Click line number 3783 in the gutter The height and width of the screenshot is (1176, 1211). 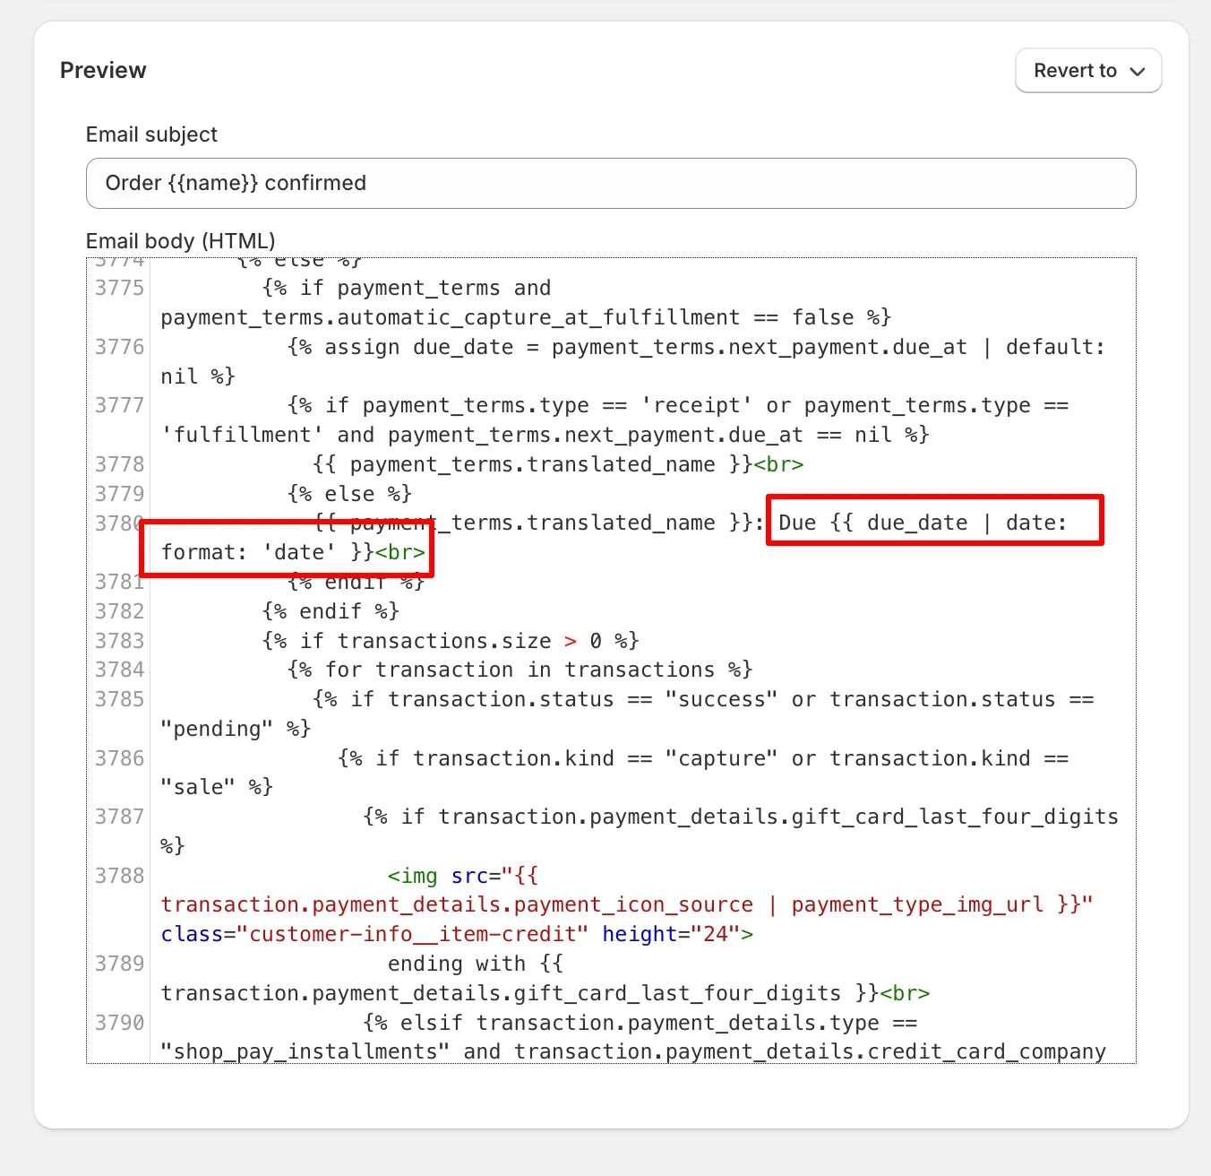click(x=120, y=641)
